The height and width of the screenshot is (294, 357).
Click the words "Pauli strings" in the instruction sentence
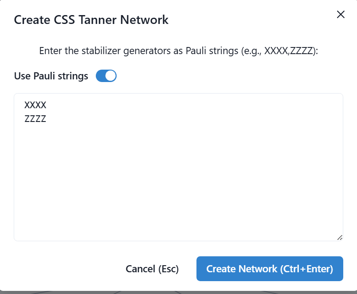pos(212,51)
